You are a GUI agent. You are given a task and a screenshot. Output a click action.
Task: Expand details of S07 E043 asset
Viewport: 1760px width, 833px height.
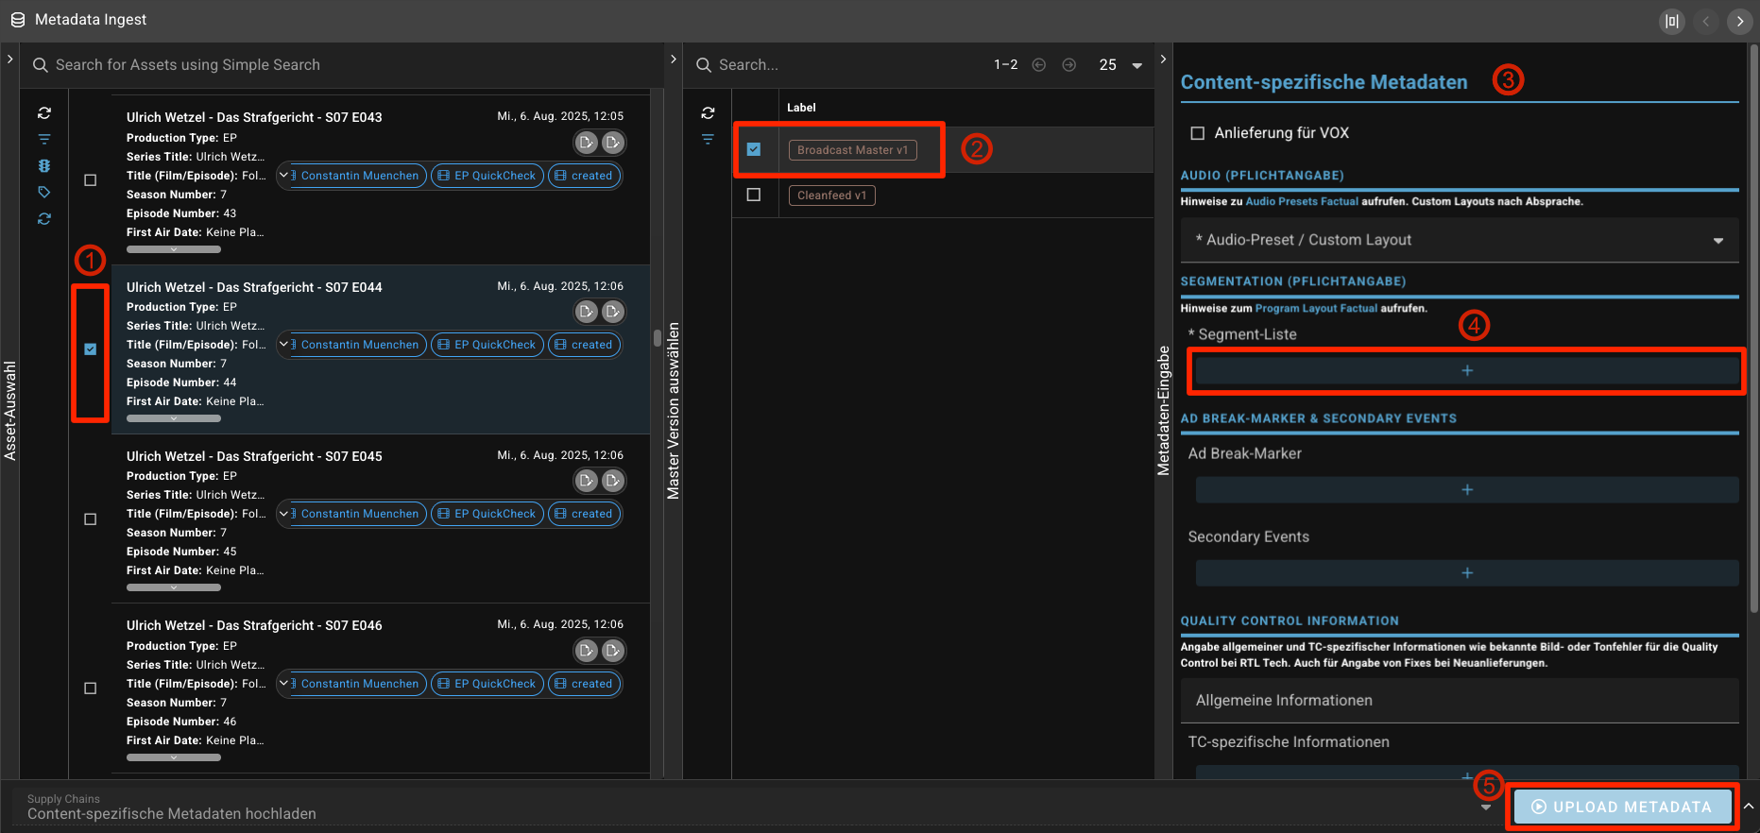pos(174,249)
